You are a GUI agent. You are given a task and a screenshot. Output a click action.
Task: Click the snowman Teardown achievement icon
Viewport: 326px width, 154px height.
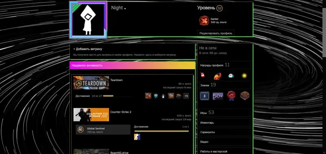pyautogui.click(x=163, y=96)
